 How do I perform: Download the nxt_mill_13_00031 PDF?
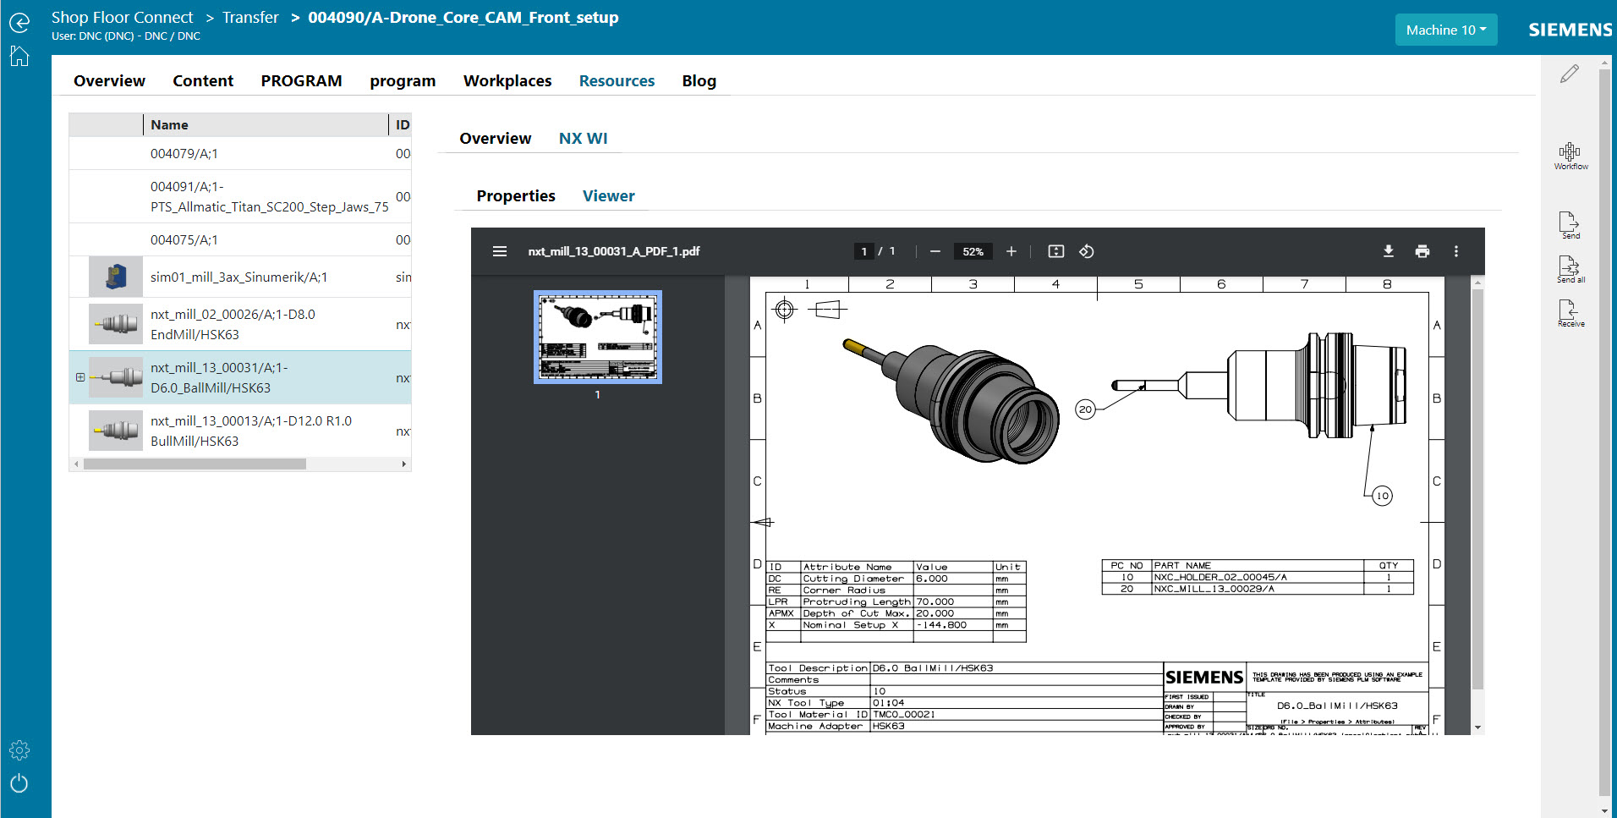[1389, 251]
